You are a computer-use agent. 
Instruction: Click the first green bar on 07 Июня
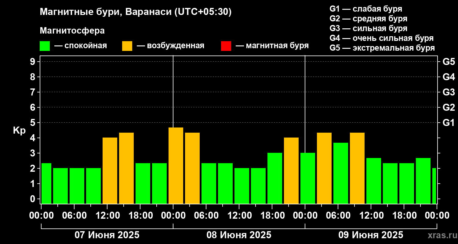point(46,183)
